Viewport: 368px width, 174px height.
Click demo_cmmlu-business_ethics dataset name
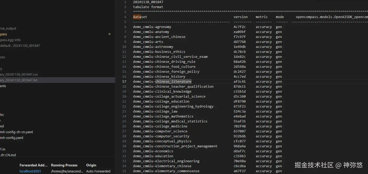[x=159, y=52]
